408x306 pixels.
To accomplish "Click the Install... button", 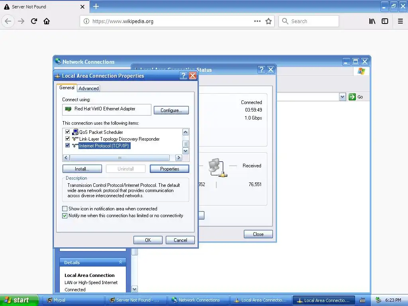I will (x=82, y=169).
